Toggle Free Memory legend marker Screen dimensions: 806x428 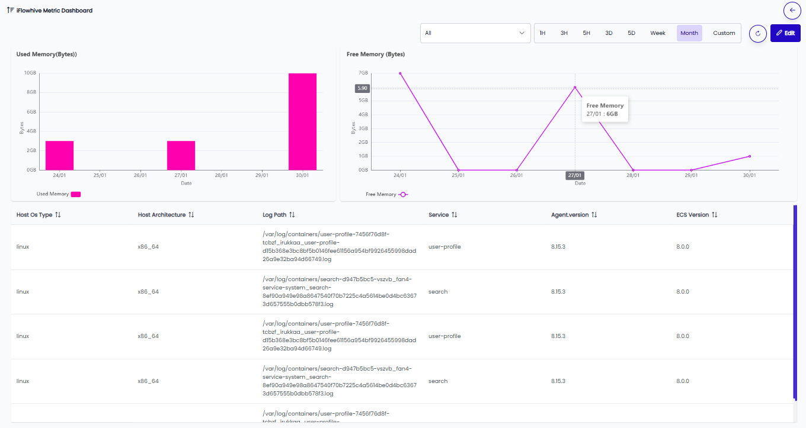(x=403, y=194)
